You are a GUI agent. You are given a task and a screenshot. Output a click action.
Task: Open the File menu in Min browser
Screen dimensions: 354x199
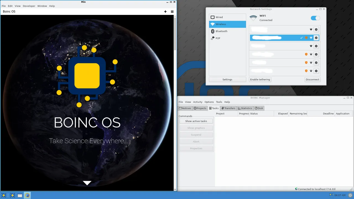(4, 6)
